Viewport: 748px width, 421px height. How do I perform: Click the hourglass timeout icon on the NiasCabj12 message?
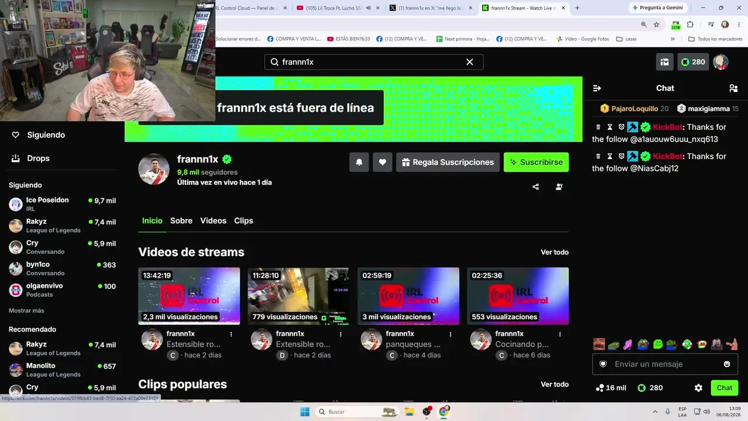[x=610, y=156]
